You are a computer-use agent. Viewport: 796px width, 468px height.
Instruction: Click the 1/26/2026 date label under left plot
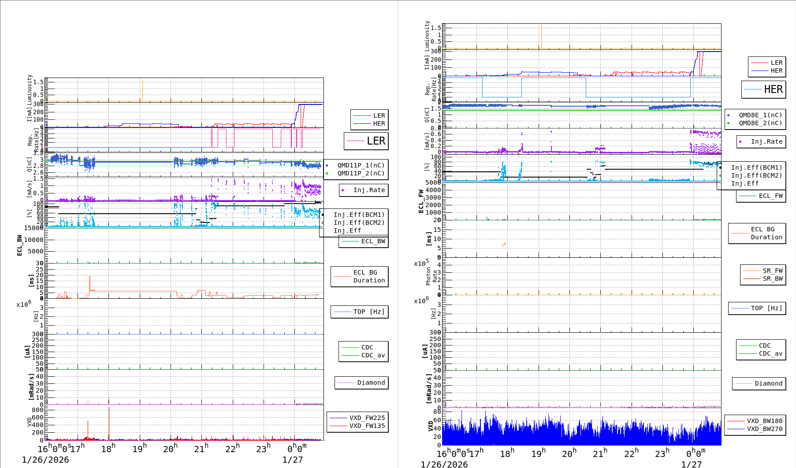click(45, 460)
